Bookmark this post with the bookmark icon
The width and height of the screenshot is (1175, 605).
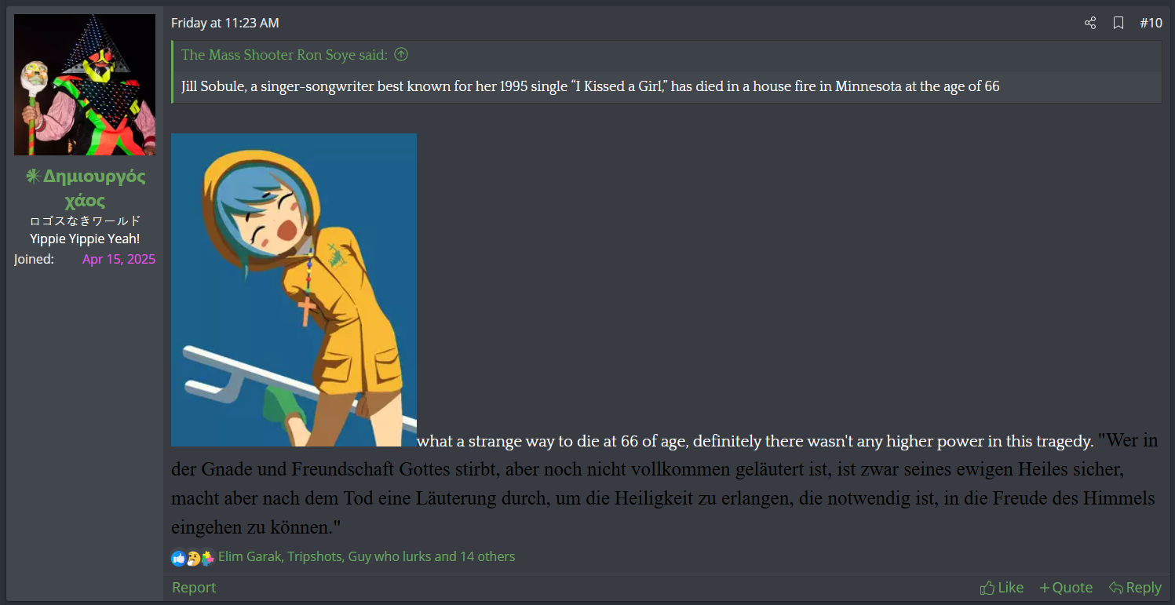pos(1118,23)
